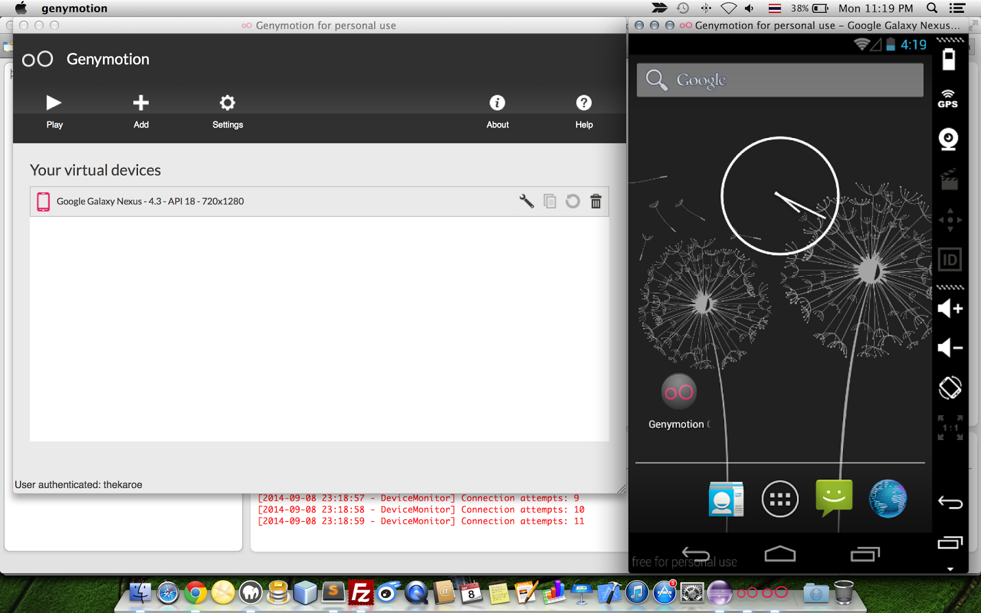Open Time Machine menu bar icon

click(683, 8)
